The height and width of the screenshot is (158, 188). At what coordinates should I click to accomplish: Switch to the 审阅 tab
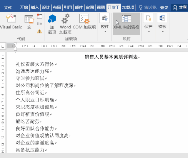tap(90, 7)
